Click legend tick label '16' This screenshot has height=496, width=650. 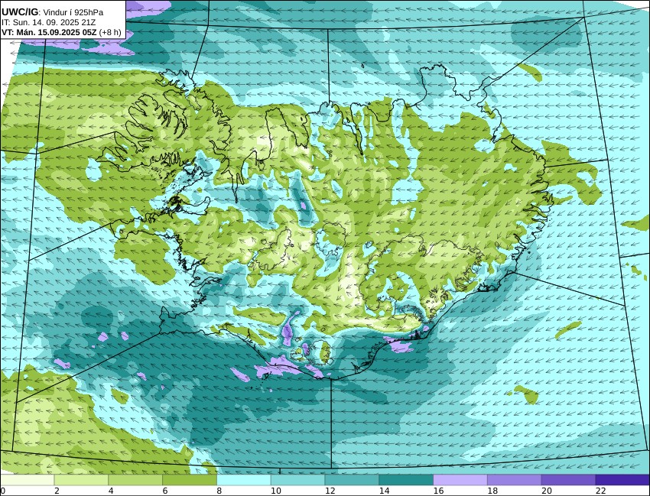438,491
